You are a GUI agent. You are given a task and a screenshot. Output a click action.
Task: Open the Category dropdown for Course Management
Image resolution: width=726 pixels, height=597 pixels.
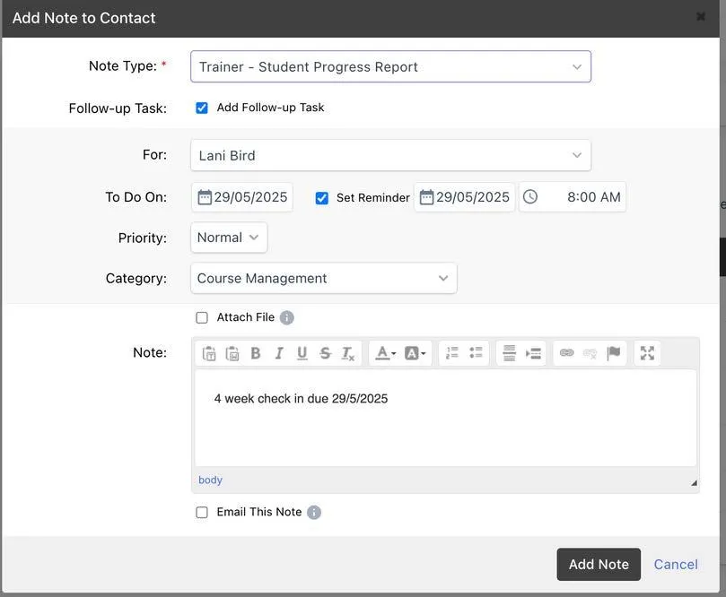click(x=323, y=278)
